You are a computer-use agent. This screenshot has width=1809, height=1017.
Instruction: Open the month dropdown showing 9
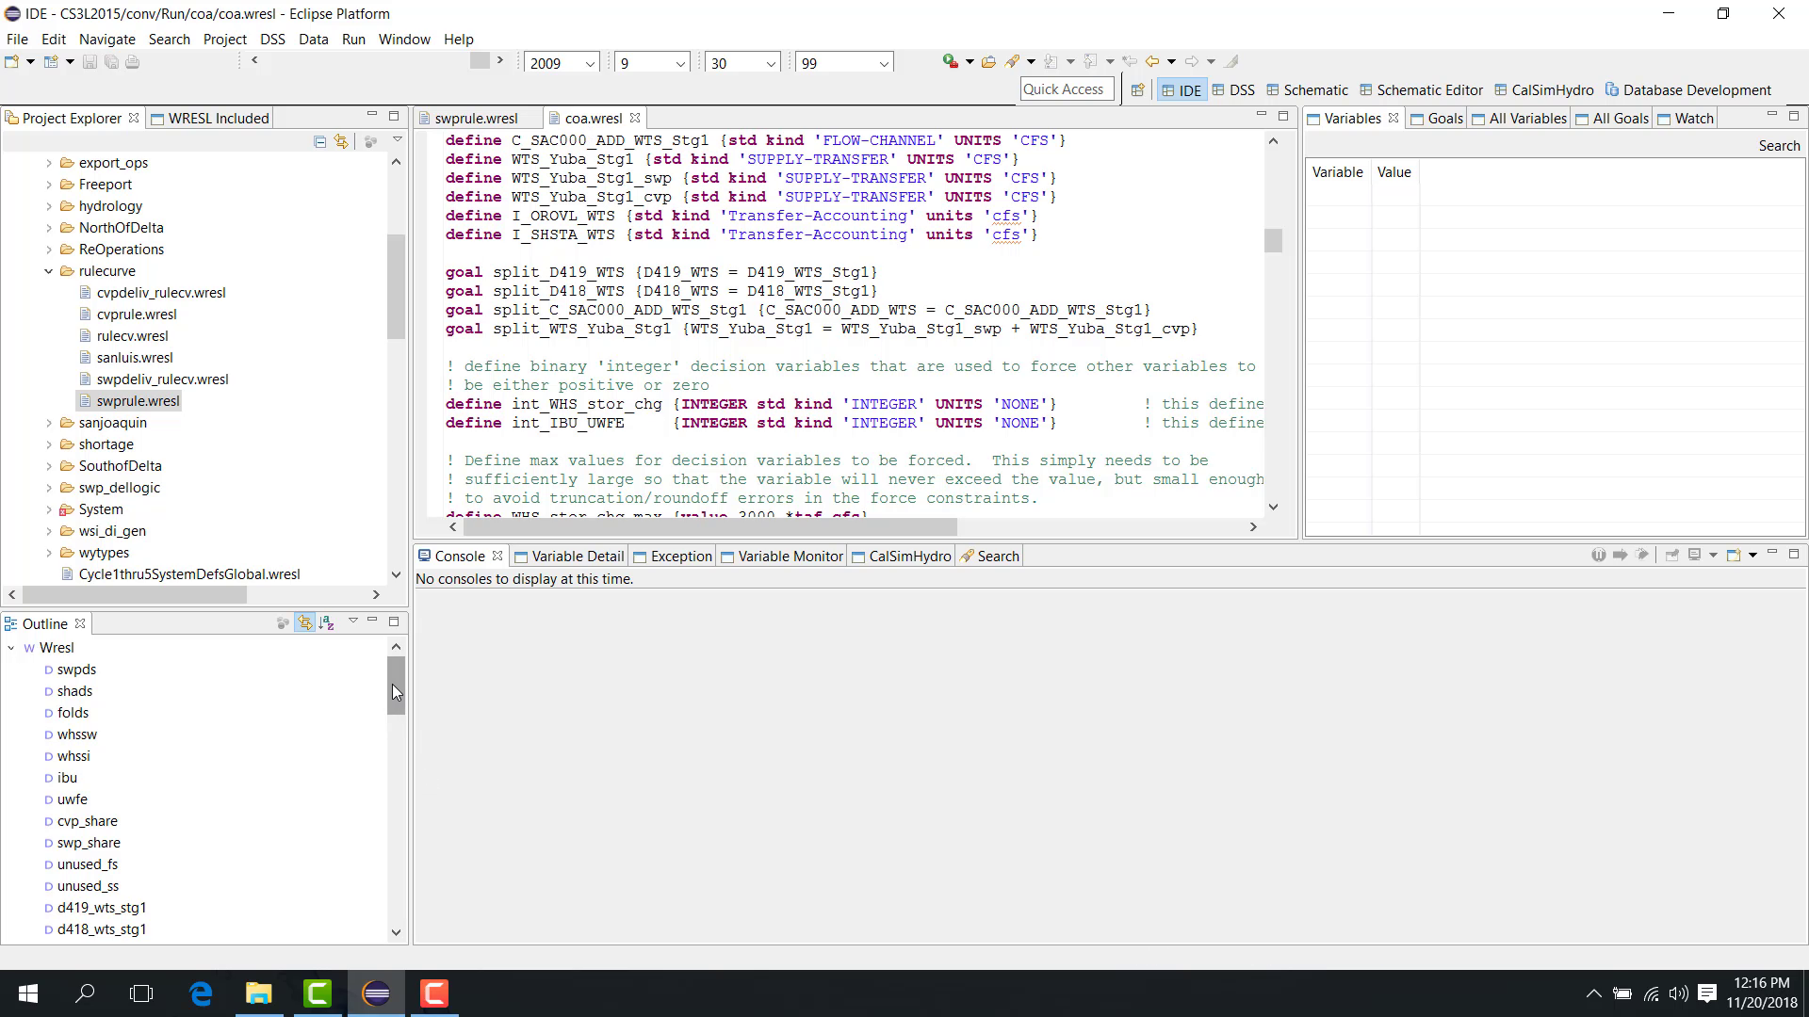[680, 64]
